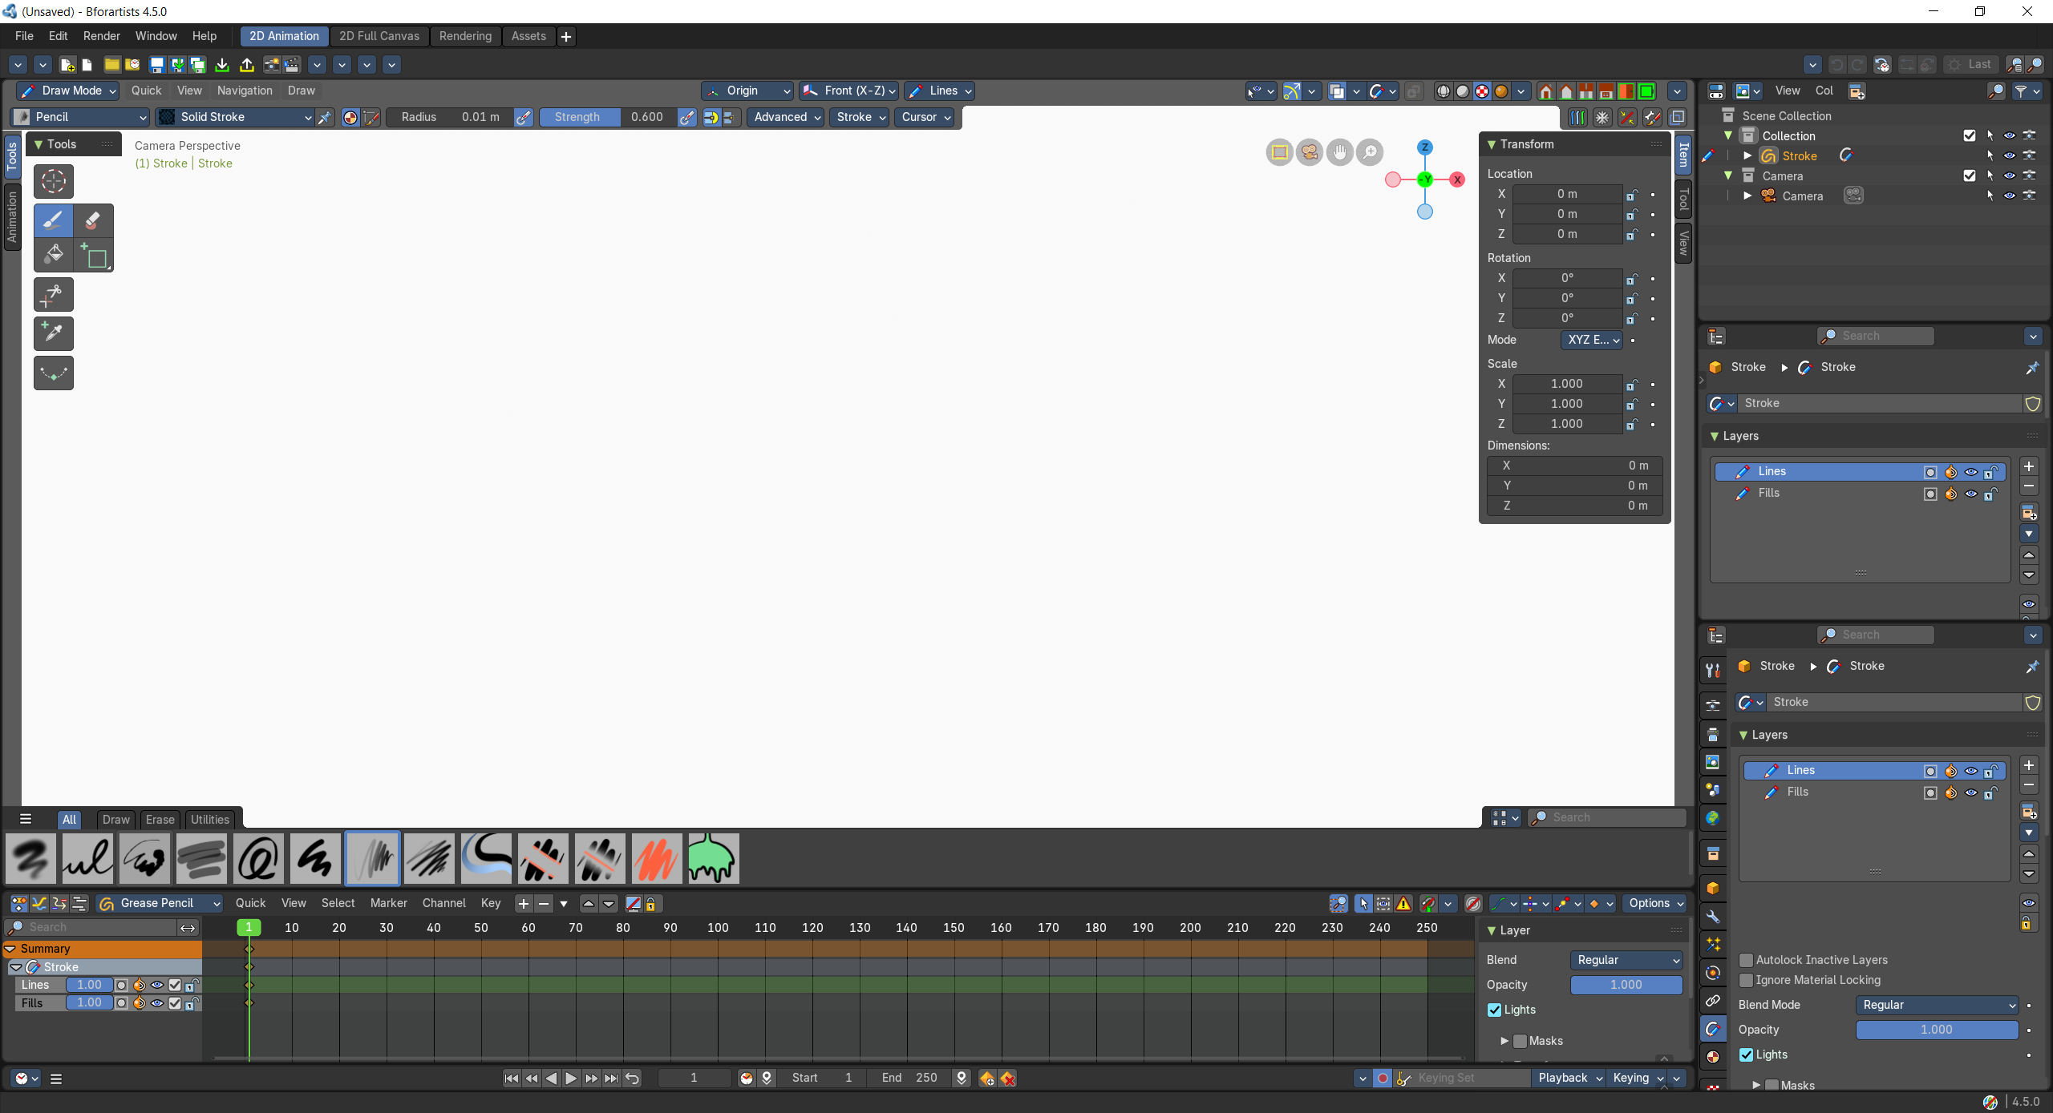Screen dimensions: 2053x1113
Task: Hide the Fills layer in the upper Layers list
Action: click(1970, 494)
